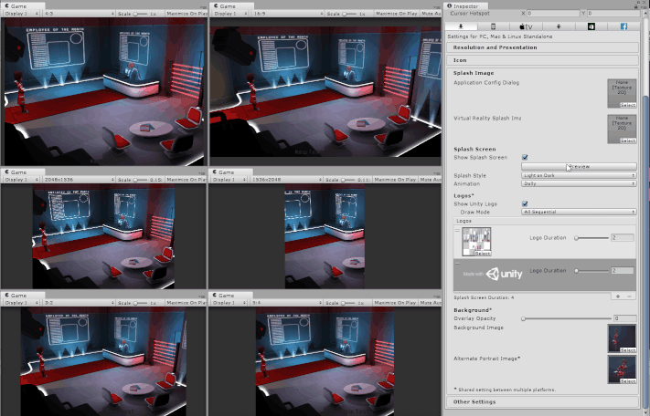Select the Inspector tab
The height and width of the screenshot is (416, 650).
pos(465,5)
